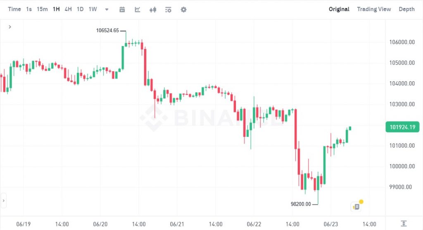Select the 15m time interval
The width and height of the screenshot is (423, 230).
[42, 9]
